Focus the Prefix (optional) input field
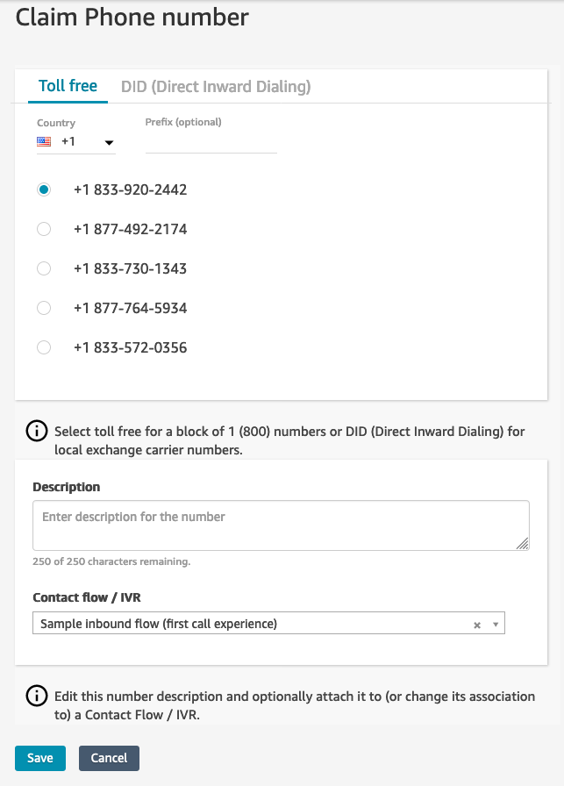The height and width of the screenshot is (786, 564). (x=211, y=143)
